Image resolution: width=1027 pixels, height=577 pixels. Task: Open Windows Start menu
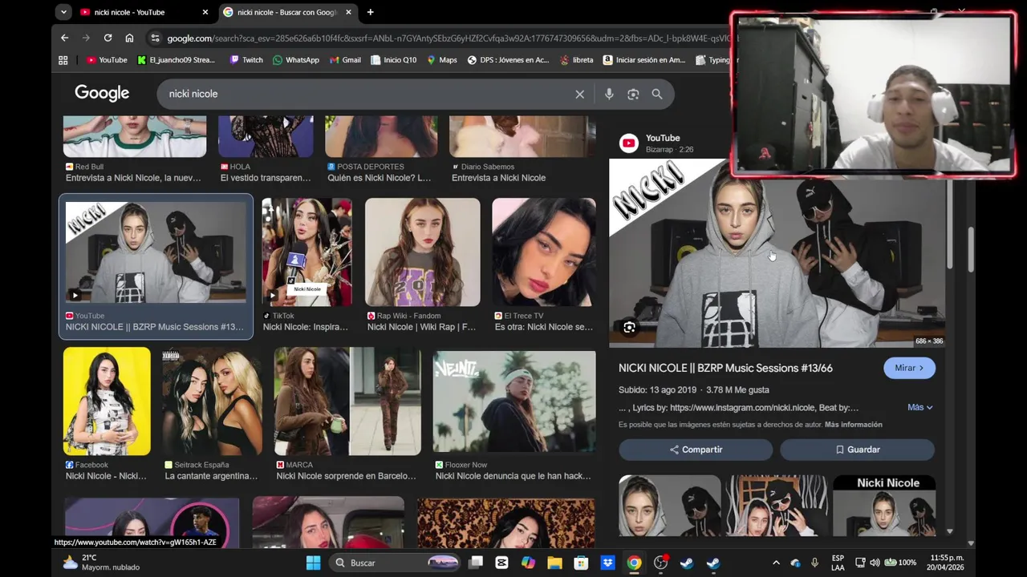point(313,563)
